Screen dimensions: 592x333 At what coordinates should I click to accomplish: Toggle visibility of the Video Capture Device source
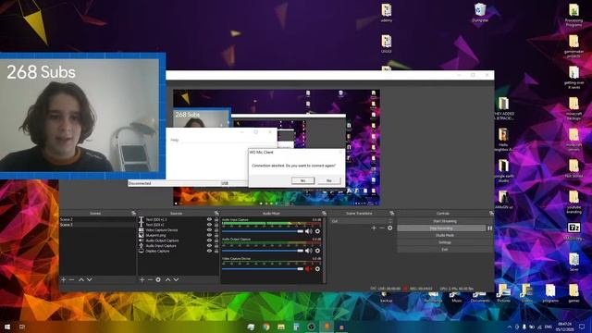(210, 229)
